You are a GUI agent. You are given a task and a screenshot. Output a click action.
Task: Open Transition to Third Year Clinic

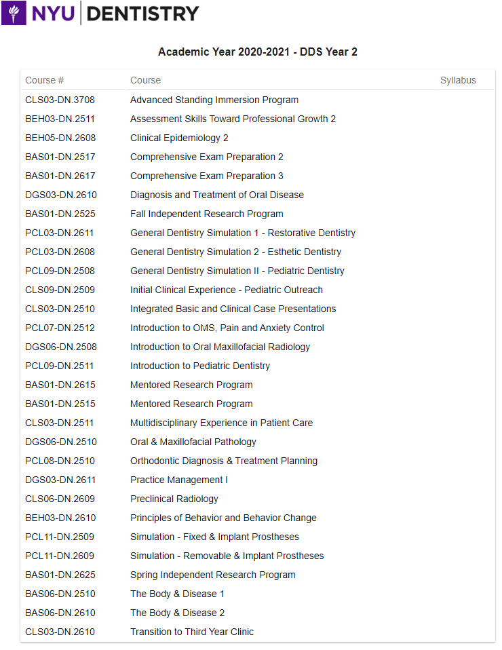[x=192, y=632]
